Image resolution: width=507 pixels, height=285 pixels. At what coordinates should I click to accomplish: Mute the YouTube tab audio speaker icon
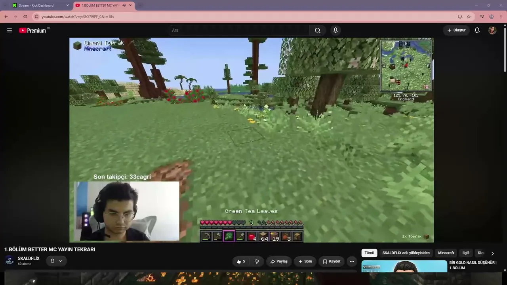(124, 6)
